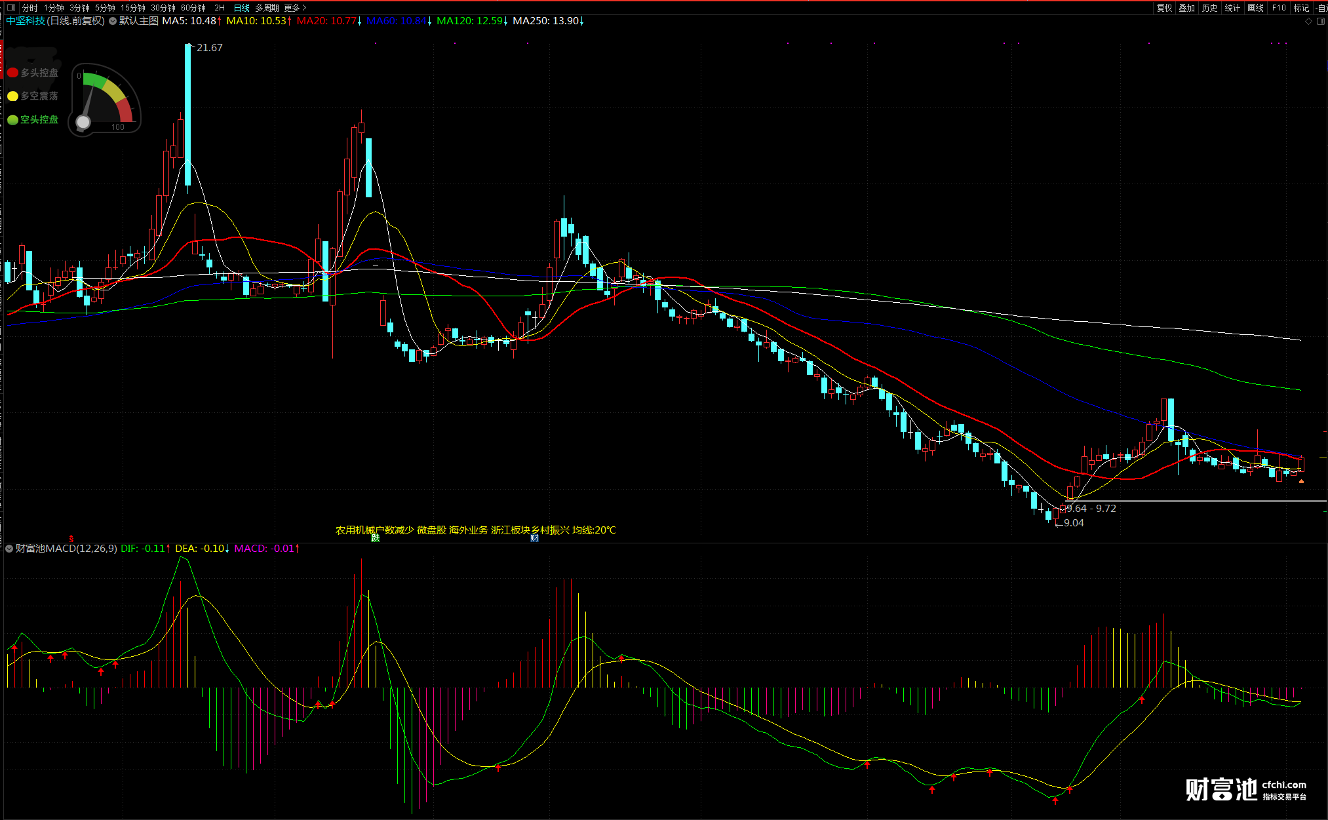Click the control strength gauge dial
The height and width of the screenshot is (820, 1328).
(x=105, y=100)
